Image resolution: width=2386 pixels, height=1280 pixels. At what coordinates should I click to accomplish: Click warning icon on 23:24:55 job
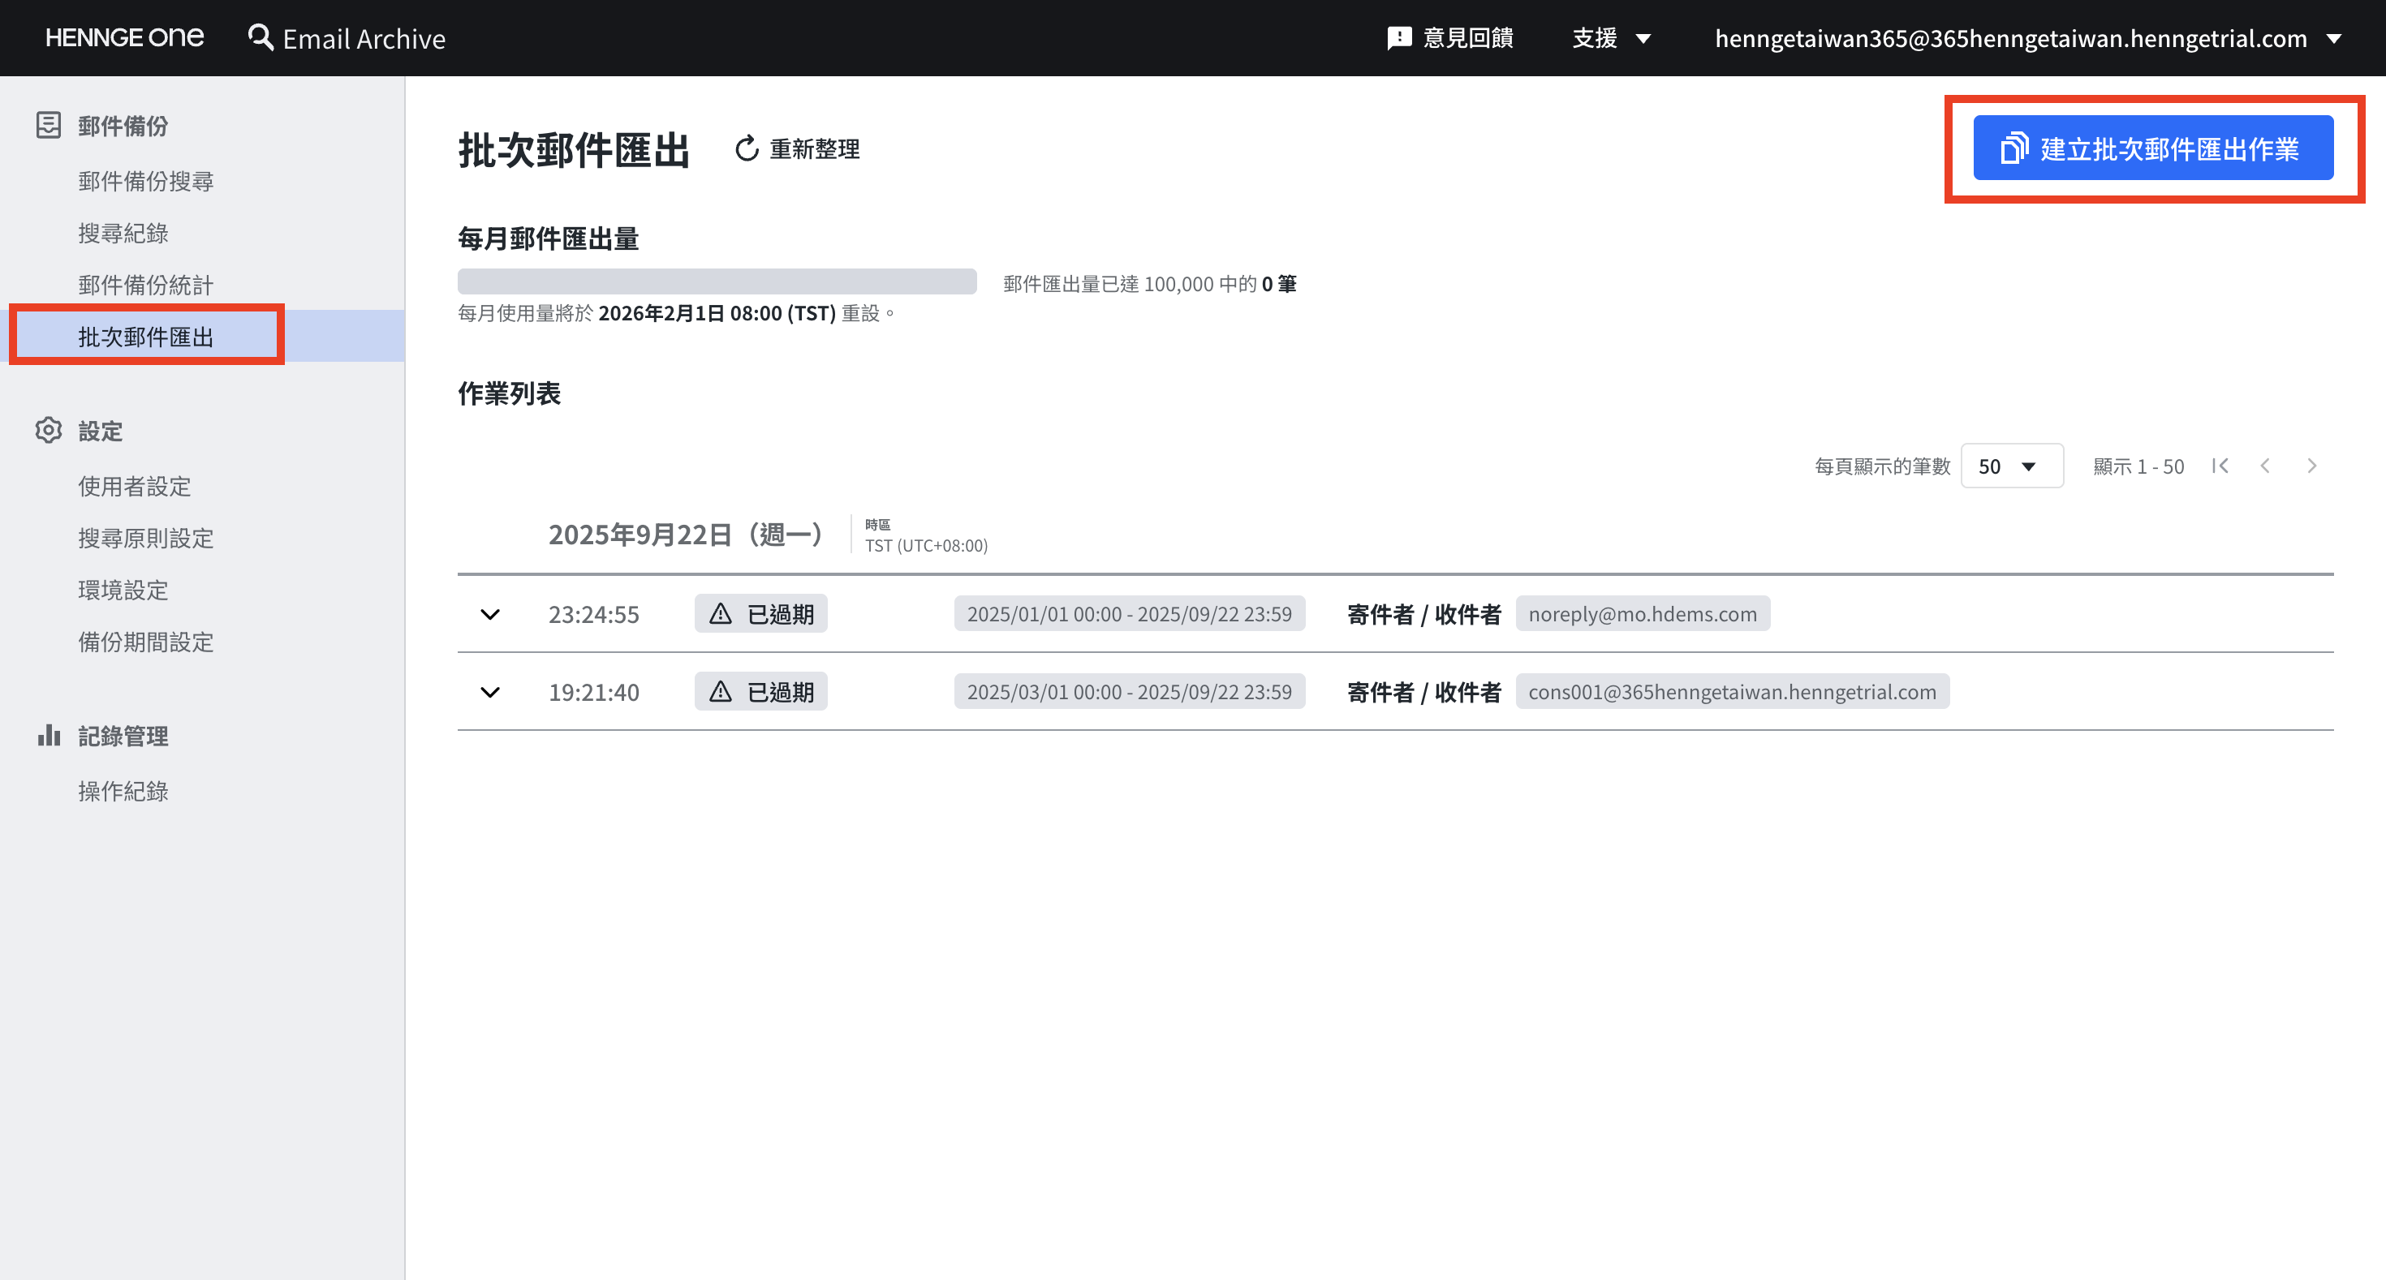click(721, 613)
